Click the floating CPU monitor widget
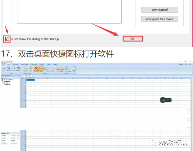 click(x=165, y=100)
